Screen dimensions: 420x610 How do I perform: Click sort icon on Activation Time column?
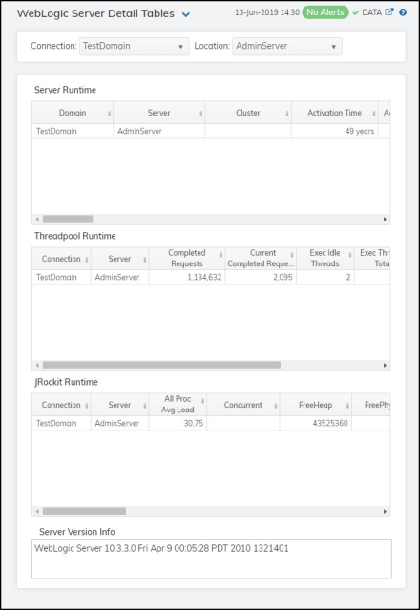pyautogui.click(x=374, y=114)
